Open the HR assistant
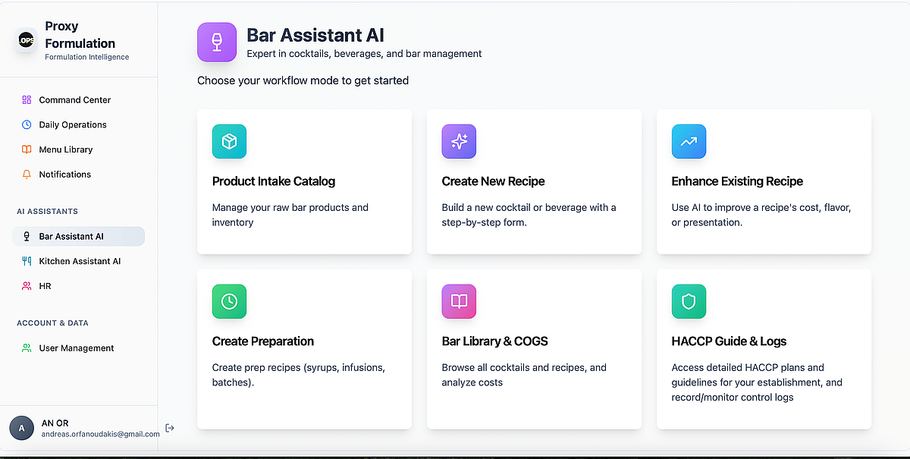 click(45, 286)
